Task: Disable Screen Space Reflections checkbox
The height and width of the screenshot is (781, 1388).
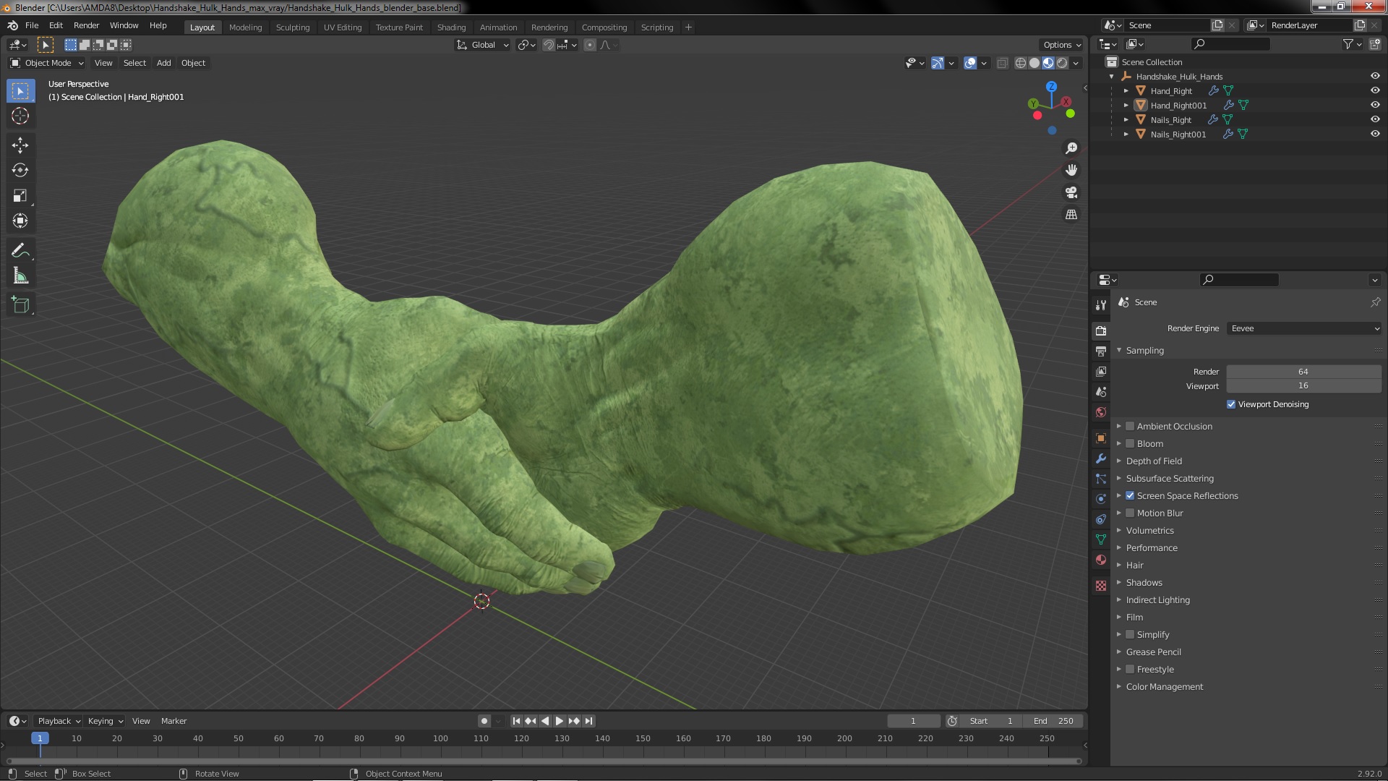Action: (1130, 495)
